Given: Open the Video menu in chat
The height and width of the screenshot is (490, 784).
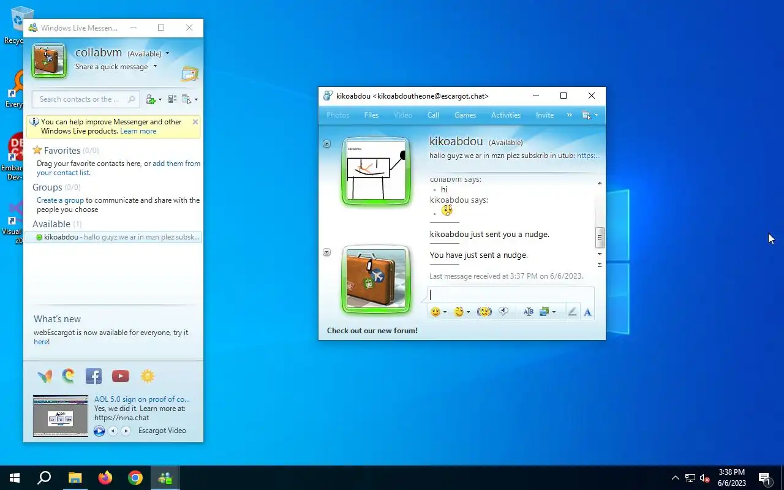Looking at the screenshot, I should coord(403,115).
